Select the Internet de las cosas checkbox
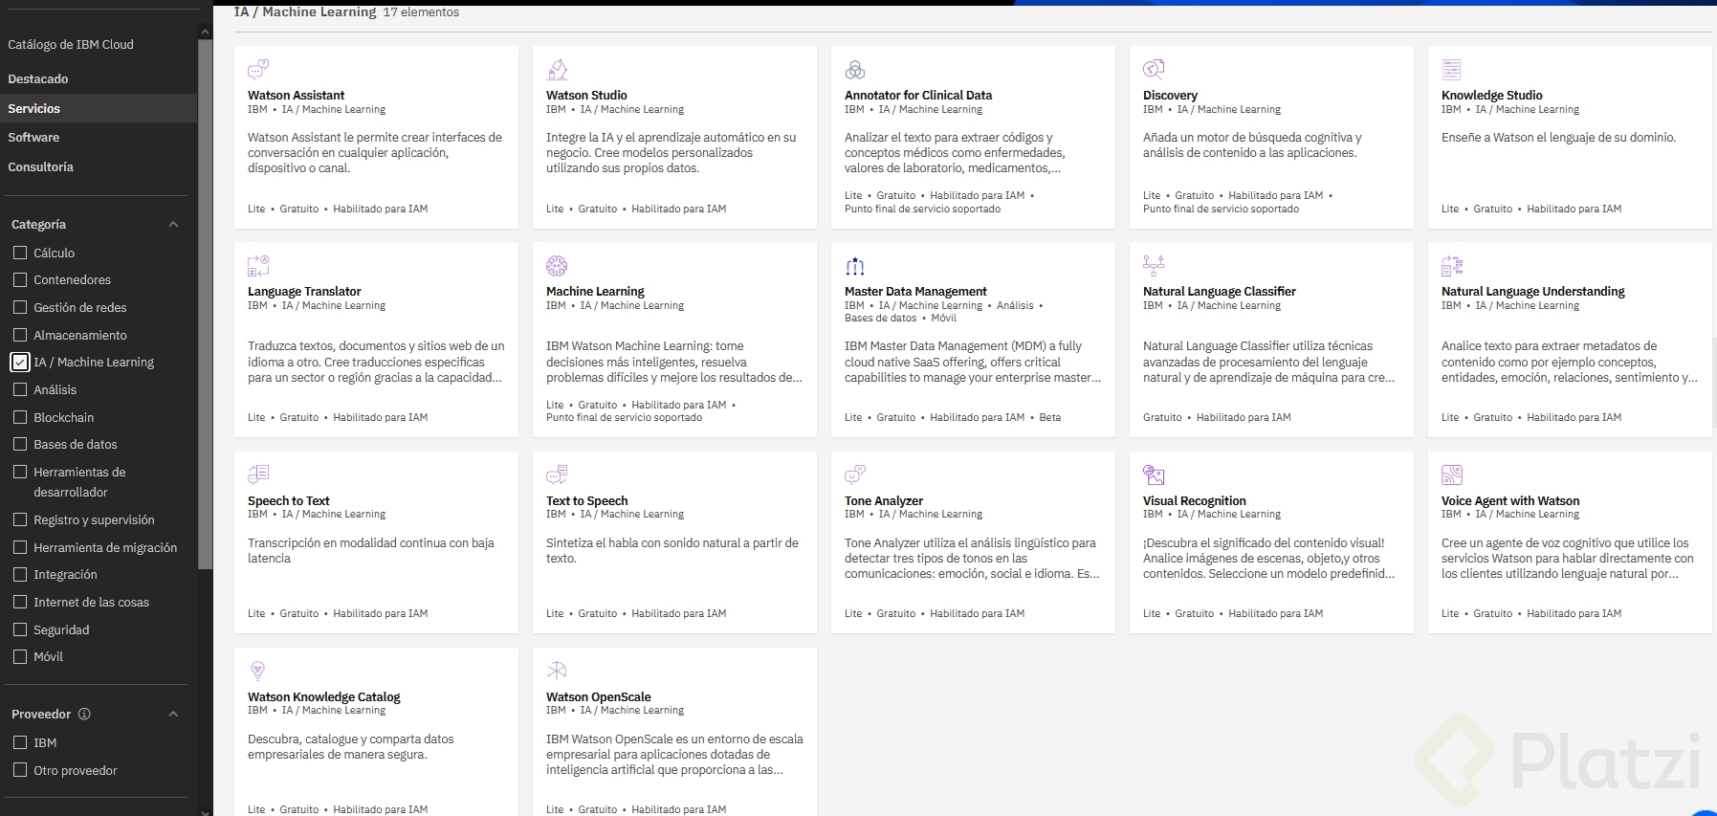The height and width of the screenshot is (816, 1717). pyautogui.click(x=20, y=602)
